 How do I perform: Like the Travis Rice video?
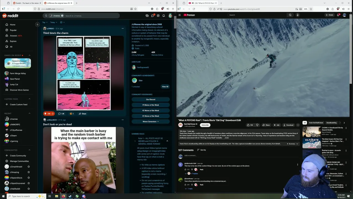click(250, 125)
